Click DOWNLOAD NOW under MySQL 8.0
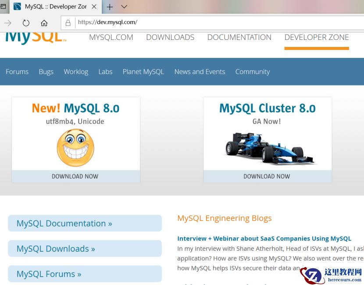This screenshot has width=364, height=285. point(75,176)
